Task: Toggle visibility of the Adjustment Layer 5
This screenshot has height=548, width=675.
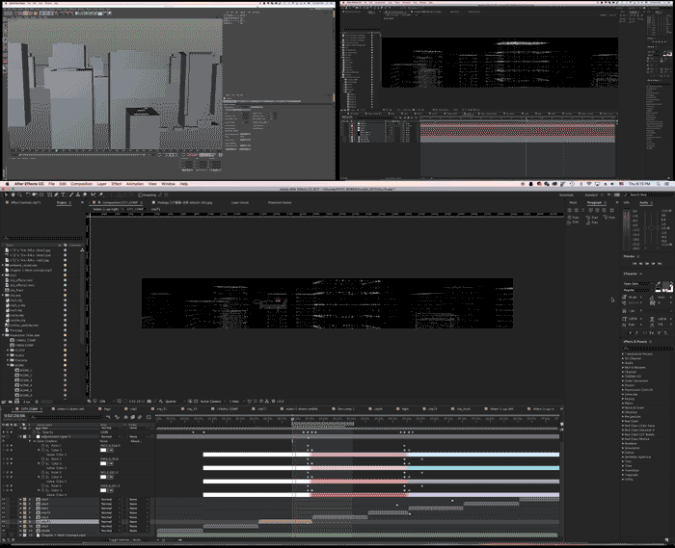Action: click(4, 436)
